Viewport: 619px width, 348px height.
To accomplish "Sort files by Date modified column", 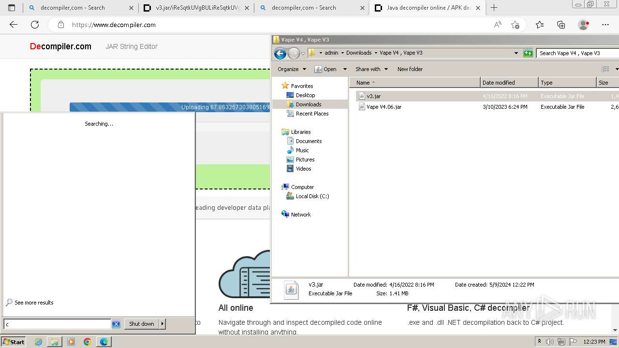I will click(x=509, y=83).
